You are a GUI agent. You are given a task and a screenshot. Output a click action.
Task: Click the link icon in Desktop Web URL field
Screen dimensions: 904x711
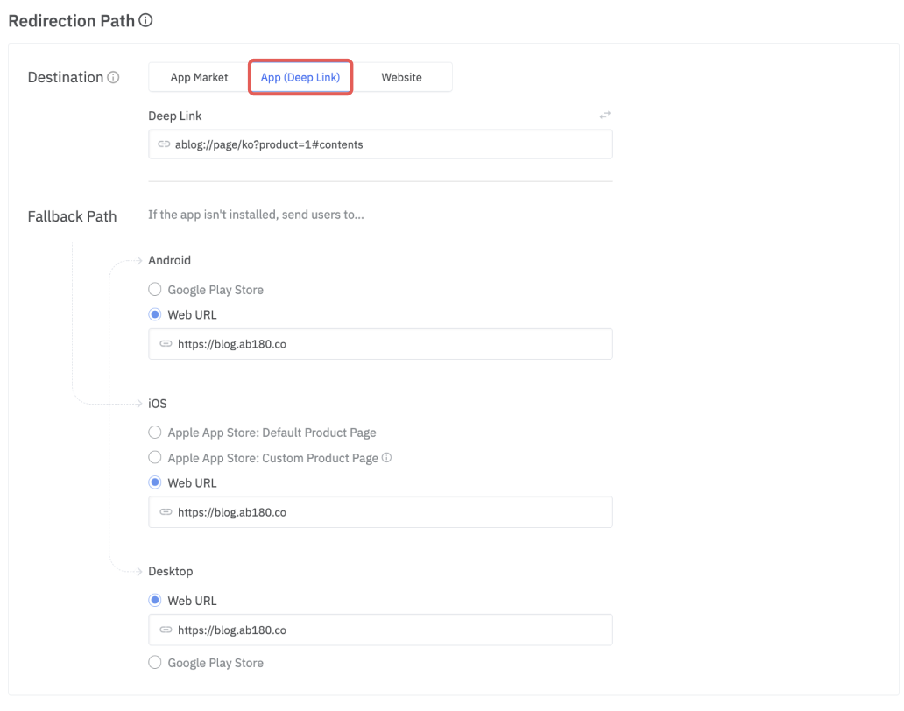166,630
